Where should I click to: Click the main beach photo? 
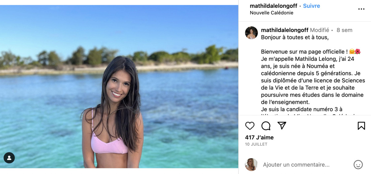click(119, 87)
